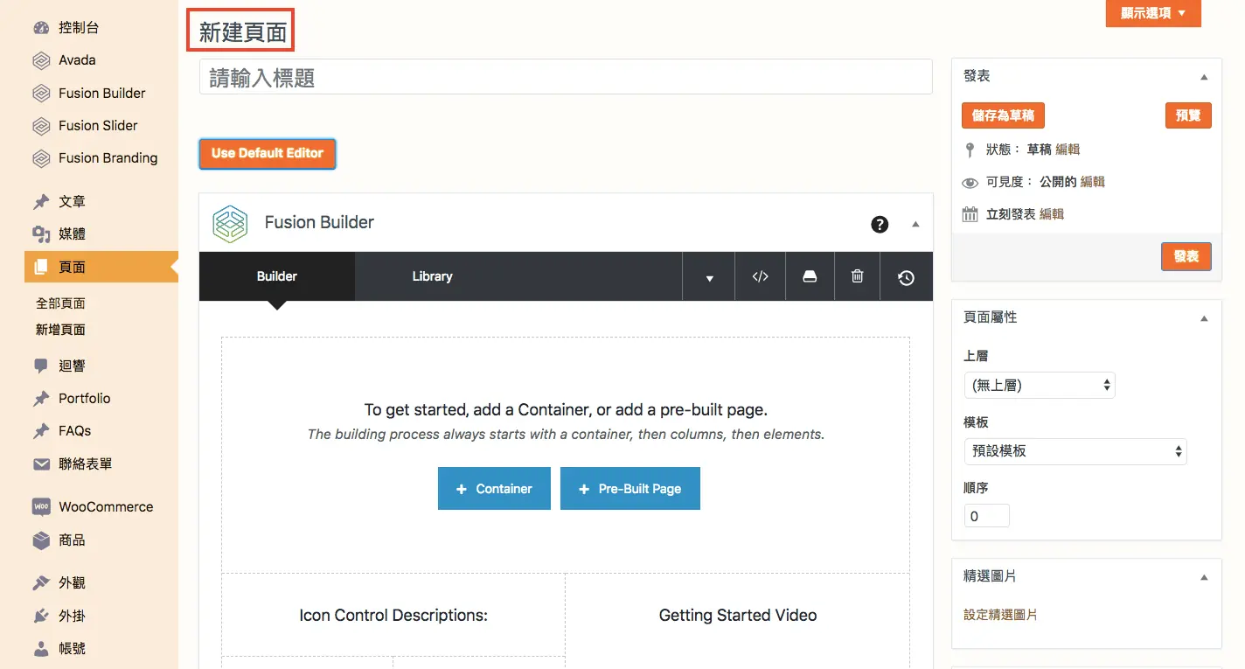The height and width of the screenshot is (669, 1245).
Task: Open the Portfolio menu item
Action: pyautogui.click(x=85, y=398)
